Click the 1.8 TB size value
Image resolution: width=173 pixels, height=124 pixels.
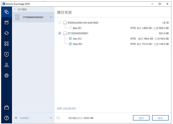point(165,23)
